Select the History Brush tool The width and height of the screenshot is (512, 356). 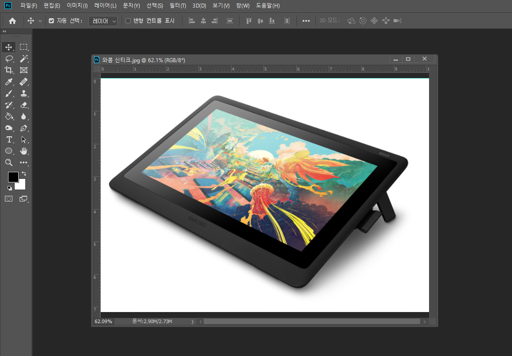point(9,105)
